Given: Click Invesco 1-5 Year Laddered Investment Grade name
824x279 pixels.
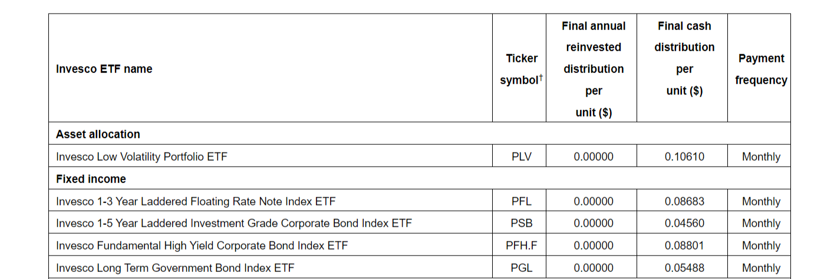Looking at the screenshot, I should tap(234, 223).
